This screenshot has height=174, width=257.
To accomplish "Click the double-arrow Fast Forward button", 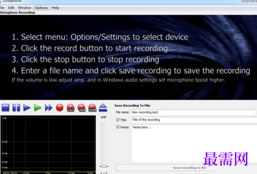I will 49,108.
